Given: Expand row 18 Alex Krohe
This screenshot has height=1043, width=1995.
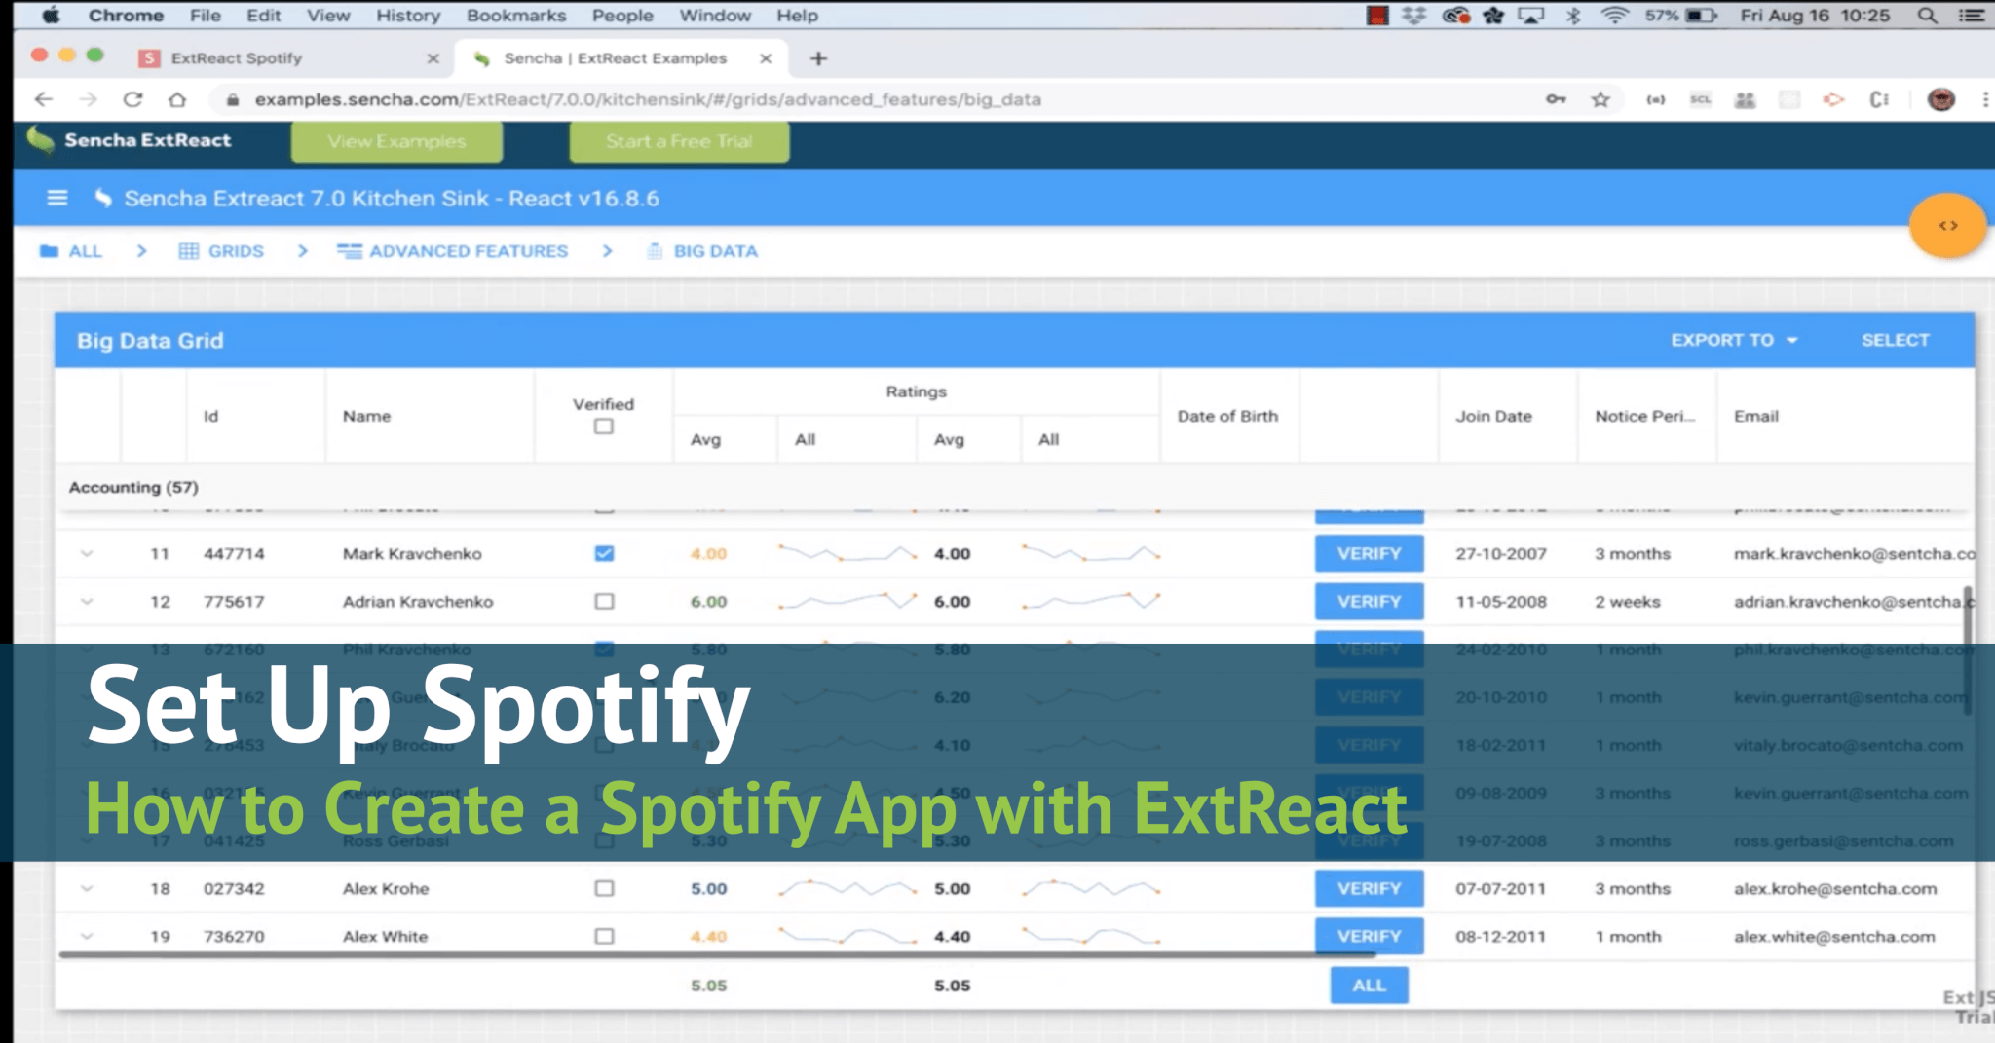Looking at the screenshot, I should tap(87, 888).
